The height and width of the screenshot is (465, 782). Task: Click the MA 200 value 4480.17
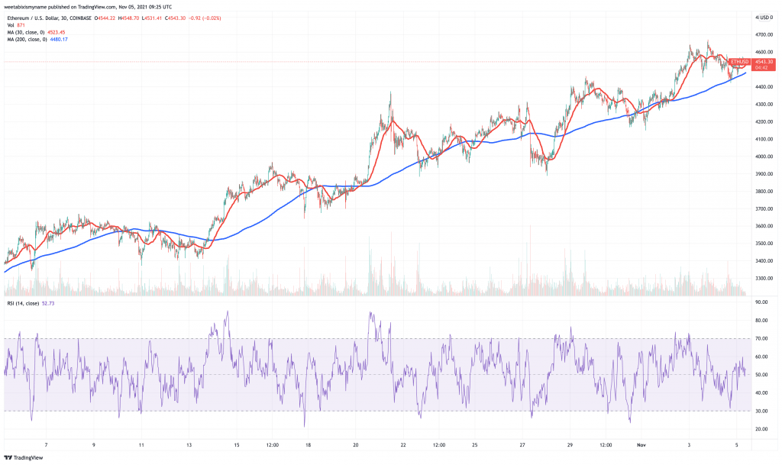point(59,40)
